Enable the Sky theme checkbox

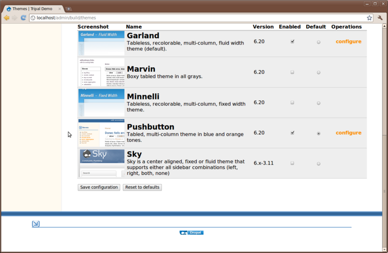coord(292,163)
